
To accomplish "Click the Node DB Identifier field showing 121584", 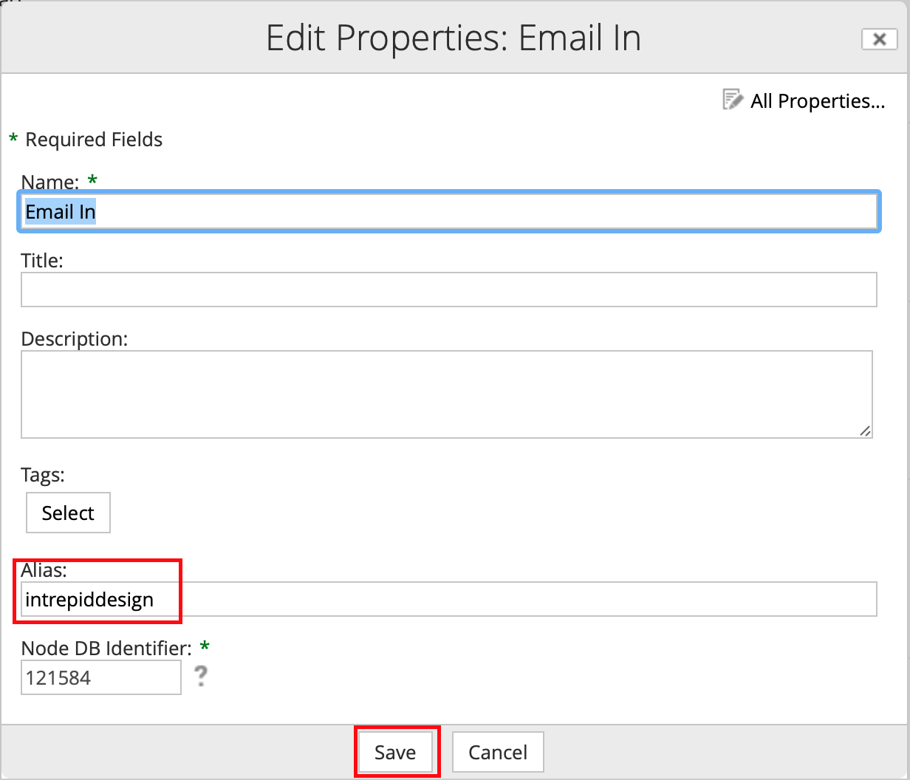I will 100,677.
